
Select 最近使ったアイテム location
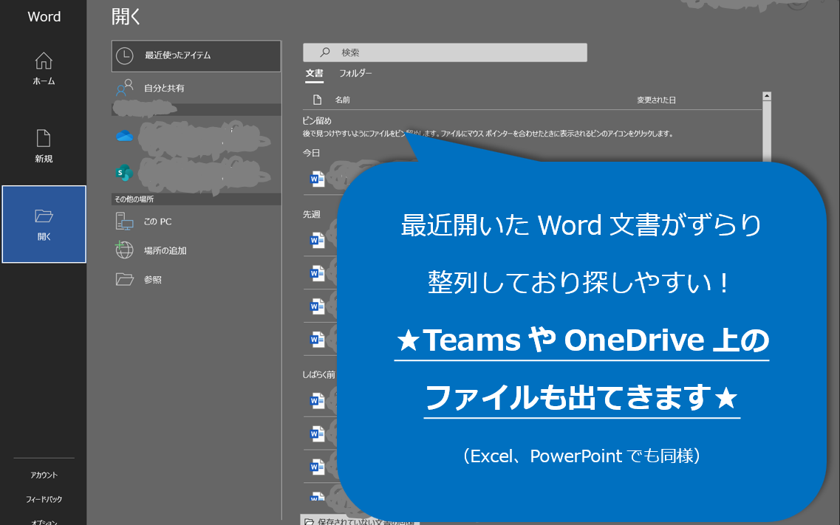click(x=196, y=55)
